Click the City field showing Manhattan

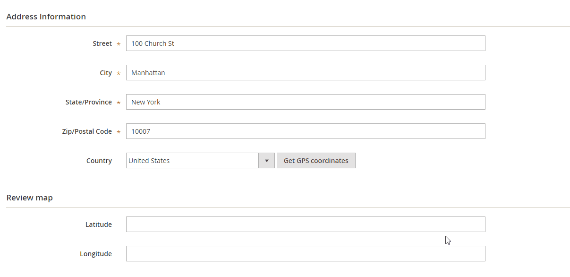[306, 72]
